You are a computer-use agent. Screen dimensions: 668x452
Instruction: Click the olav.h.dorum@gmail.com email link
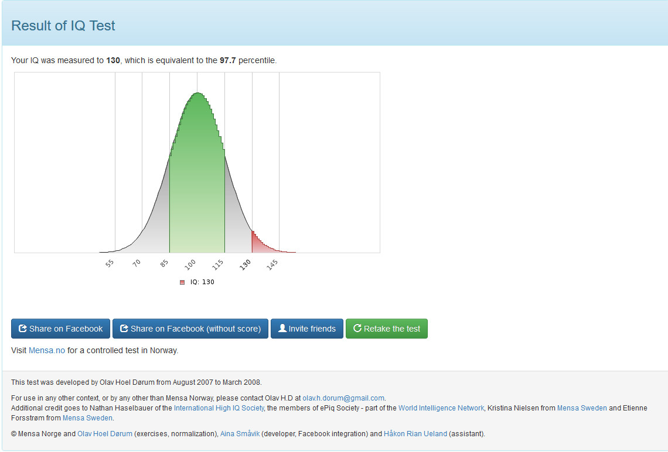343,398
